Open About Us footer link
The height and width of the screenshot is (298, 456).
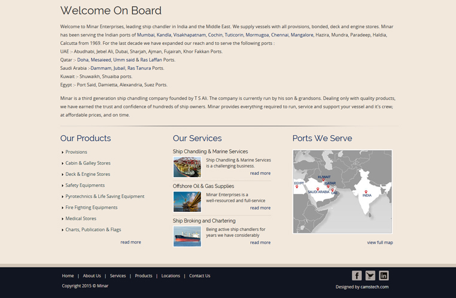pyautogui.click(x=92, y=276)
